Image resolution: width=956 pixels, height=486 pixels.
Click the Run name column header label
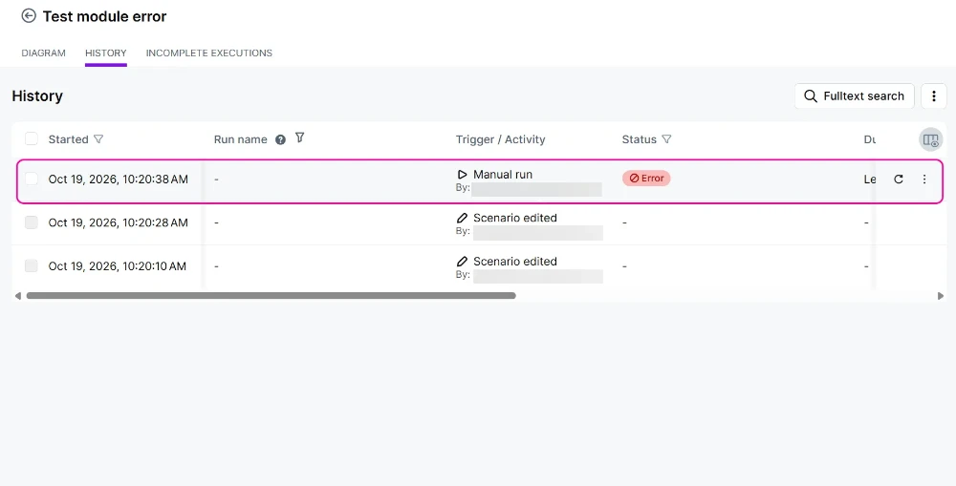tap(240, 139)
